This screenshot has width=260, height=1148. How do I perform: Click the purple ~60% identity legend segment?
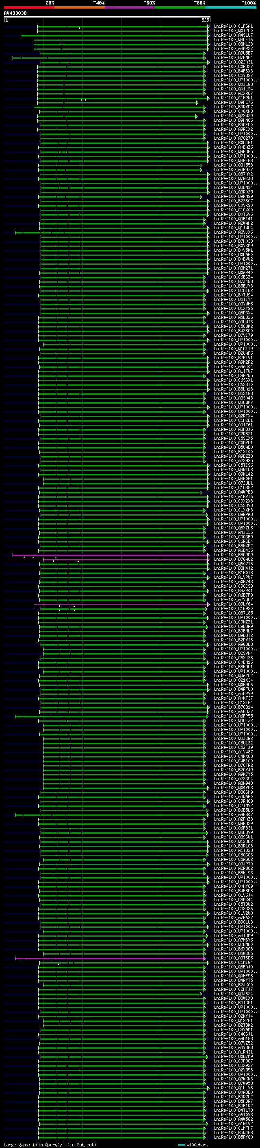click(x=130, y=7)
